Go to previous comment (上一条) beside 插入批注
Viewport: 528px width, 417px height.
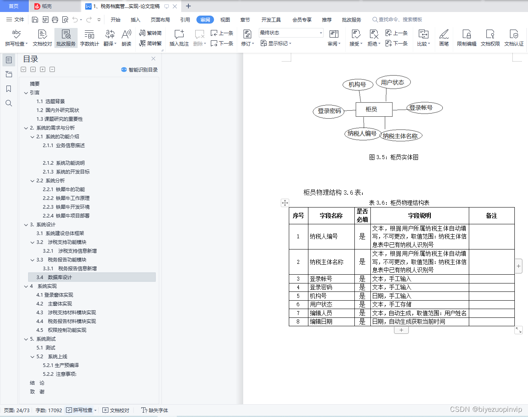tap(222, 33)
